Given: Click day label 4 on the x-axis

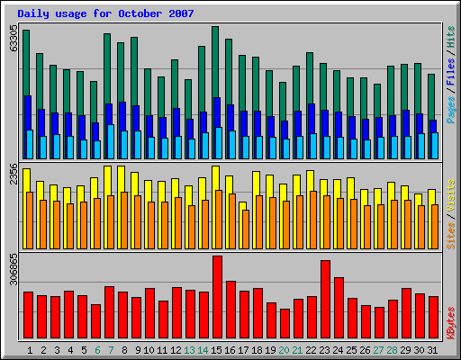Looking at the screenshot, I should (x=70, y=350).
